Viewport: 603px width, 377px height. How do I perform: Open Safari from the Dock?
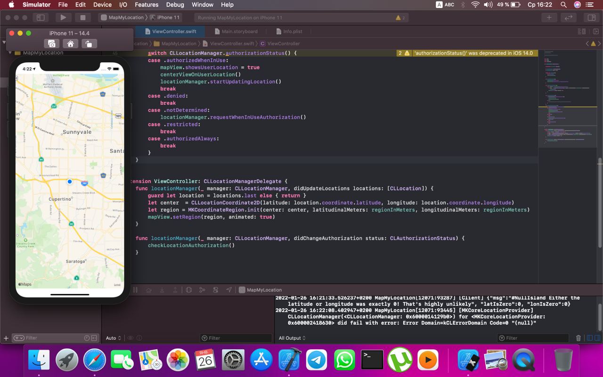coord(95,361)
